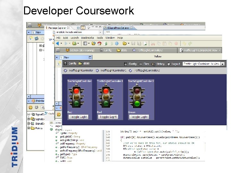Viewport: 231px width, 173px height.
Task: Open the Bookmarks menu
Action: [88, 38]
